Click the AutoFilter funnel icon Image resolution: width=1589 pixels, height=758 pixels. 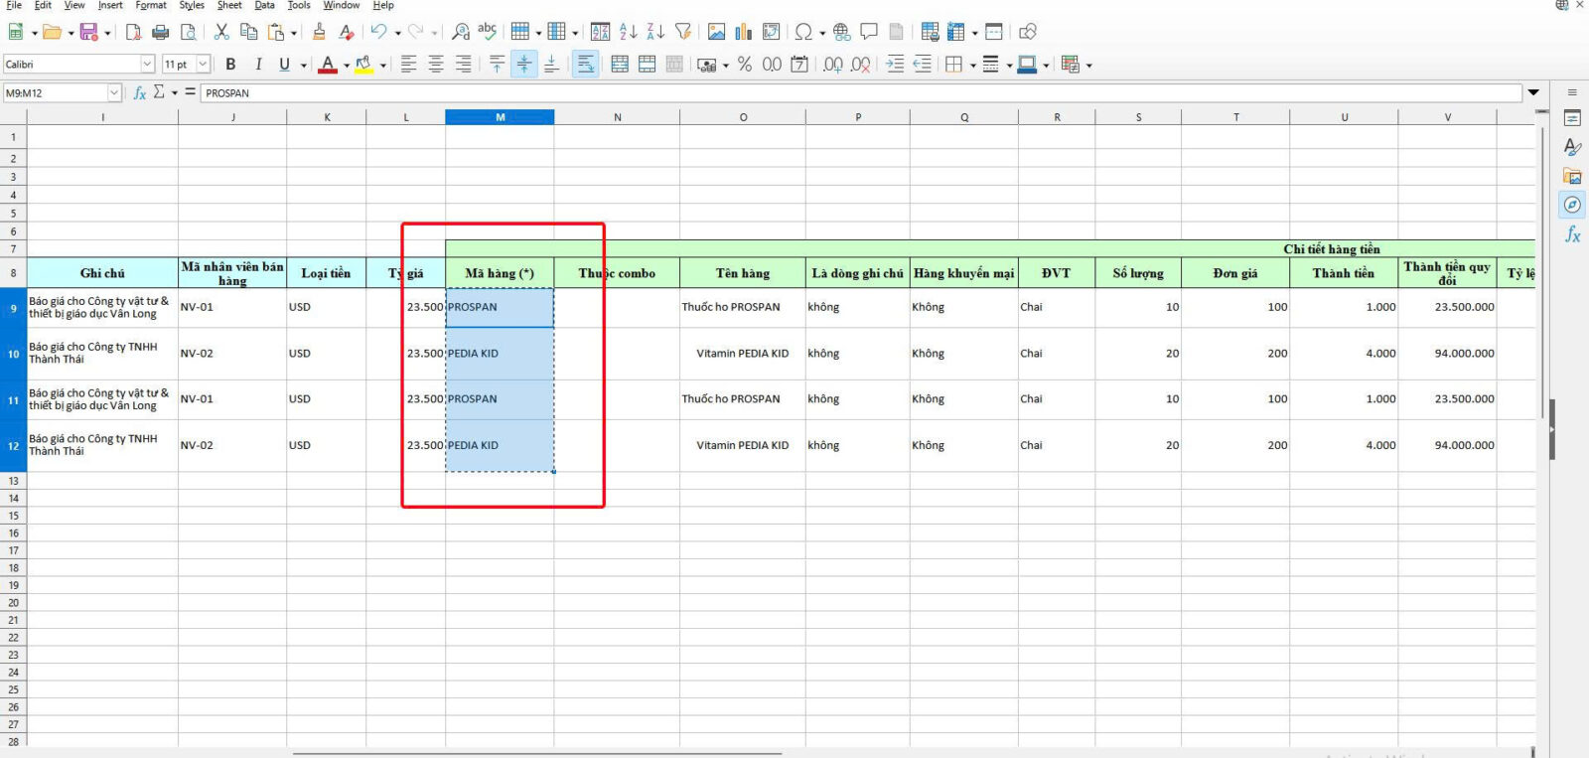coord(683,32)
